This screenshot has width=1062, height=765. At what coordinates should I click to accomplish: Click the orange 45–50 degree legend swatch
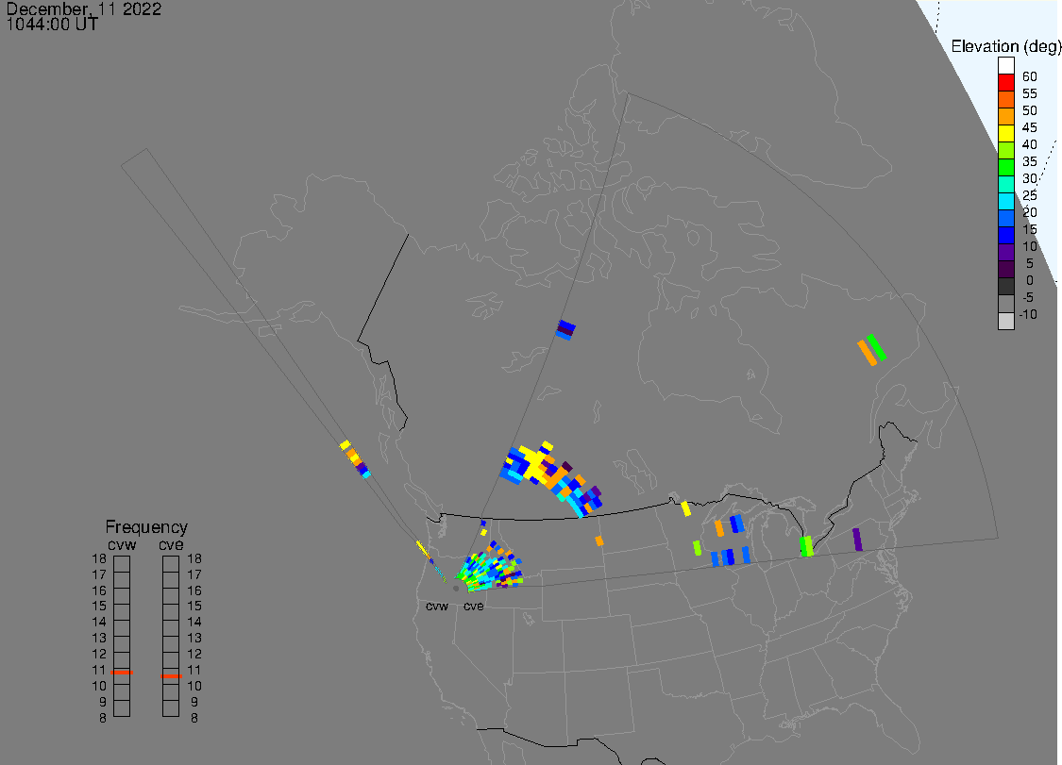click(1005, 116)
